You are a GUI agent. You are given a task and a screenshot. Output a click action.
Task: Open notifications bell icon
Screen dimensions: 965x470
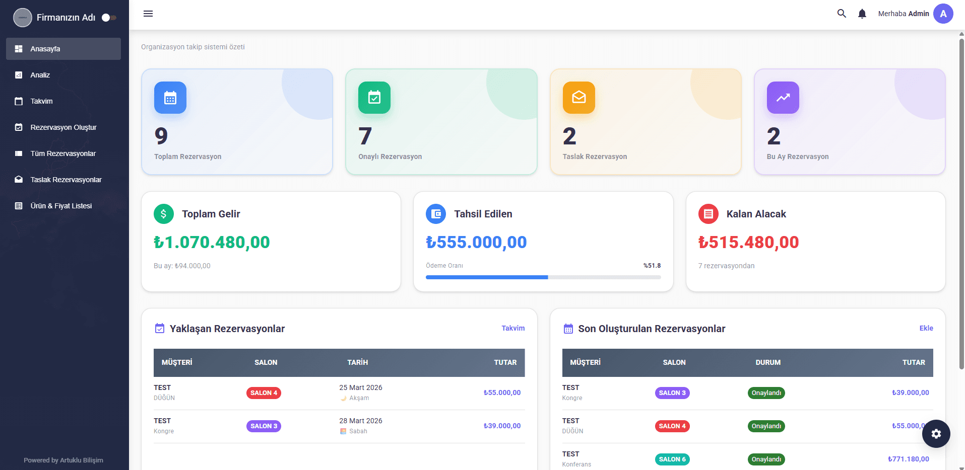pyautogui.click(x=862, y=14)
